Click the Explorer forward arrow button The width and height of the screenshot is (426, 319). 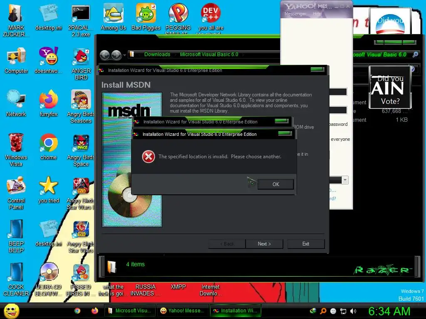click(x=116, y=55)
